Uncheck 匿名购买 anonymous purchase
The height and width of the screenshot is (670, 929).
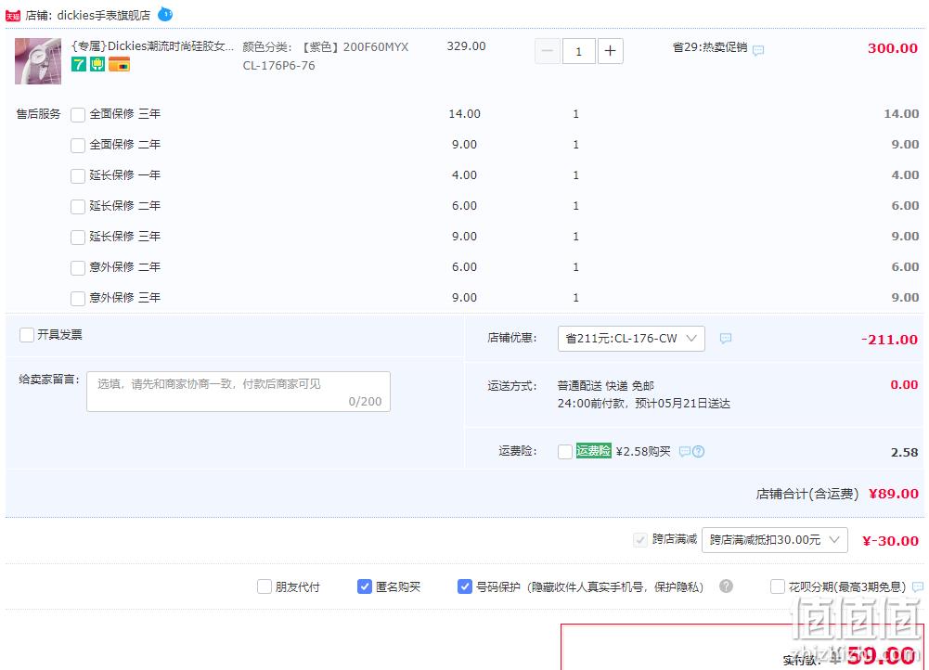click(x=365, y=586)
